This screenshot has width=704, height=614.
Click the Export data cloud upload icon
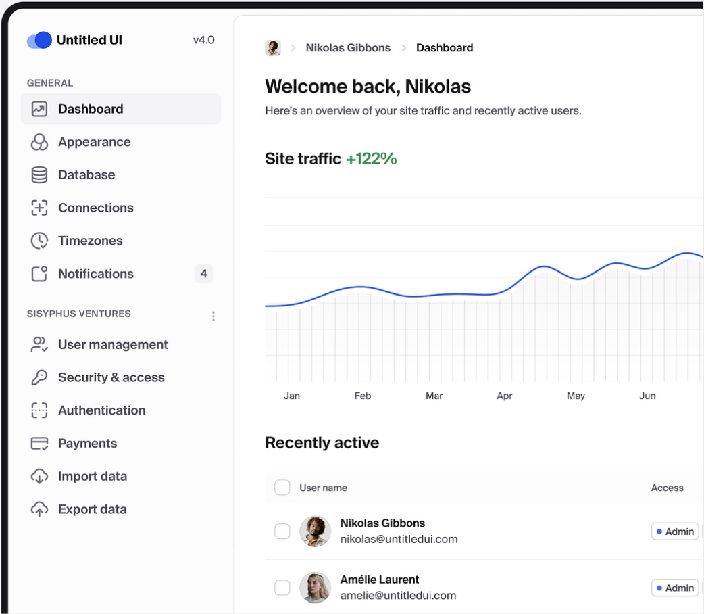pyautogui.click(x=39, y=510)
